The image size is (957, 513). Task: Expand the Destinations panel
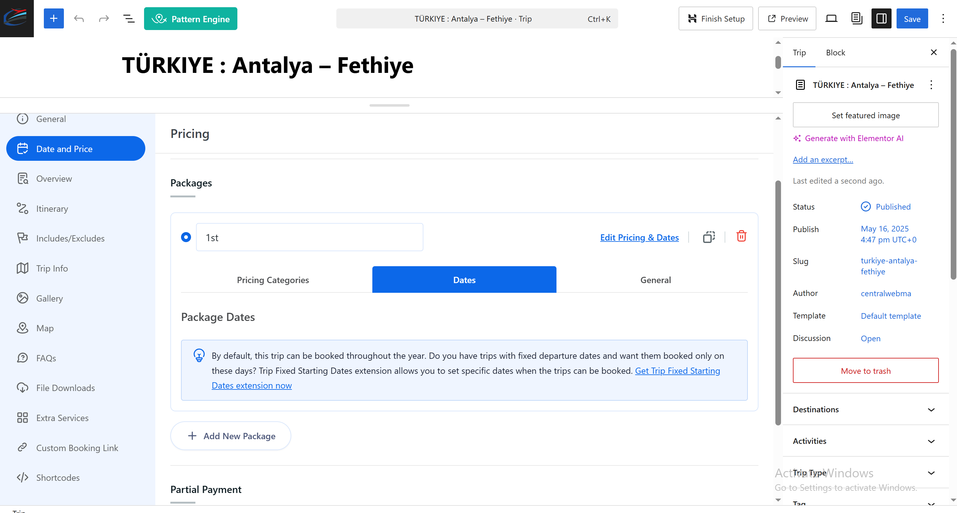[866, 409]
